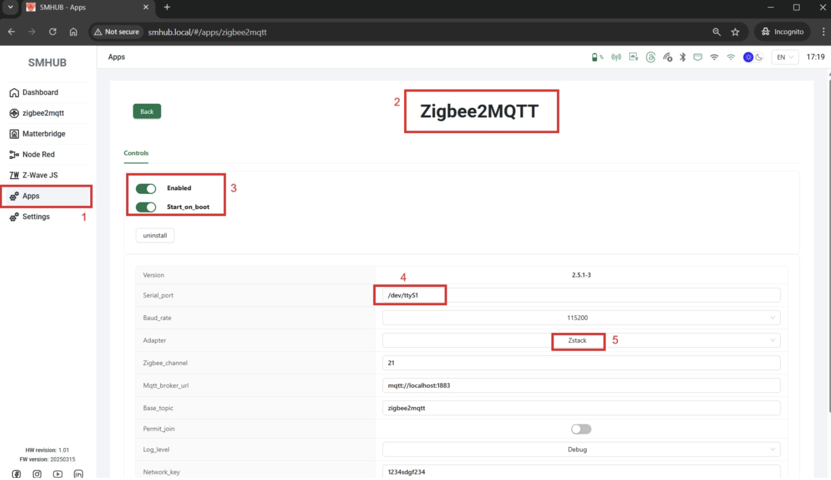The height and width of the screenshot is (480, 831).
Task: Enable the Permit_join switch
Action: pos(581,429)
